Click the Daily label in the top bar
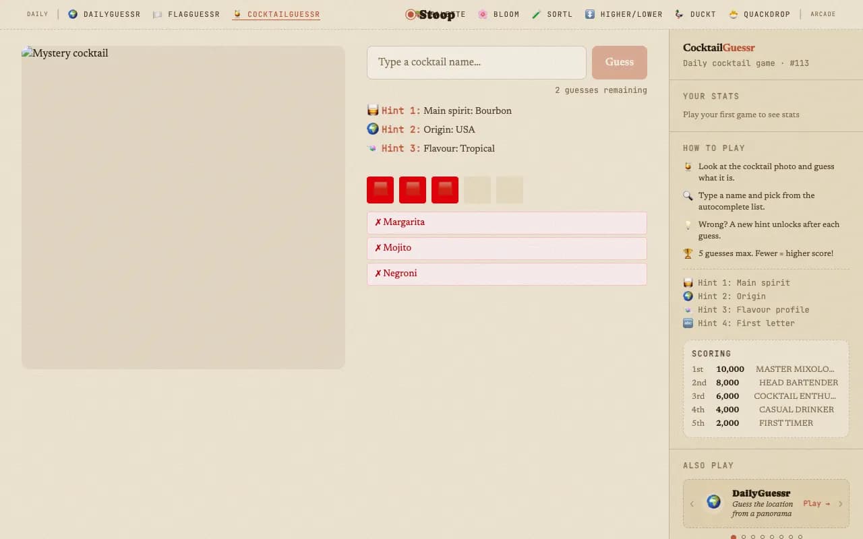The image size is (863, 539). 38,14
